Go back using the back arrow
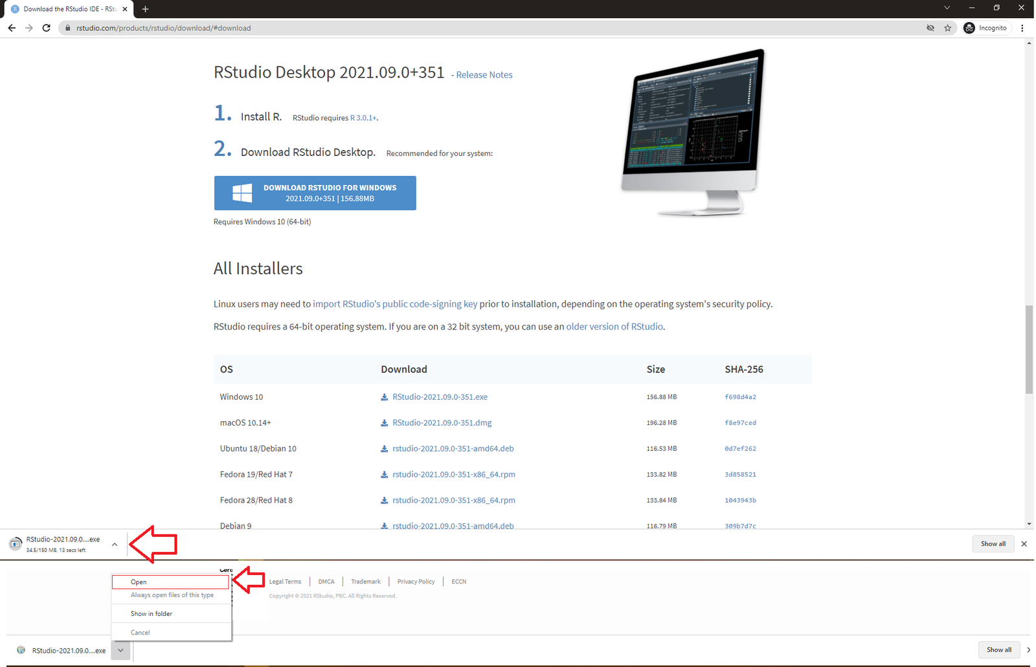 (x=11, y=28)
